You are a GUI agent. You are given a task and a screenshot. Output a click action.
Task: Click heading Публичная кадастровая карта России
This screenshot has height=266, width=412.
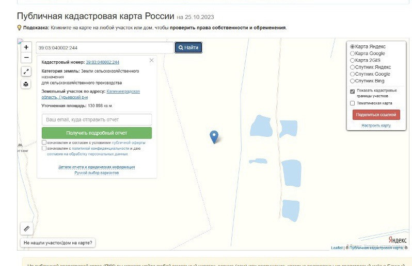point(96,16)
